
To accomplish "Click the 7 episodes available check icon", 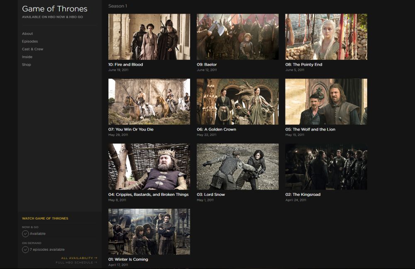I will tap(25, 249).
